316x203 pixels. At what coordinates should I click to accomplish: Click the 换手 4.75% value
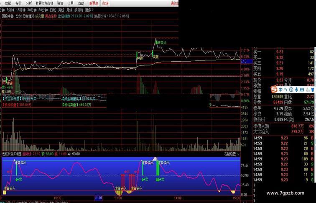pyautogui.click(x=278, y=108)
